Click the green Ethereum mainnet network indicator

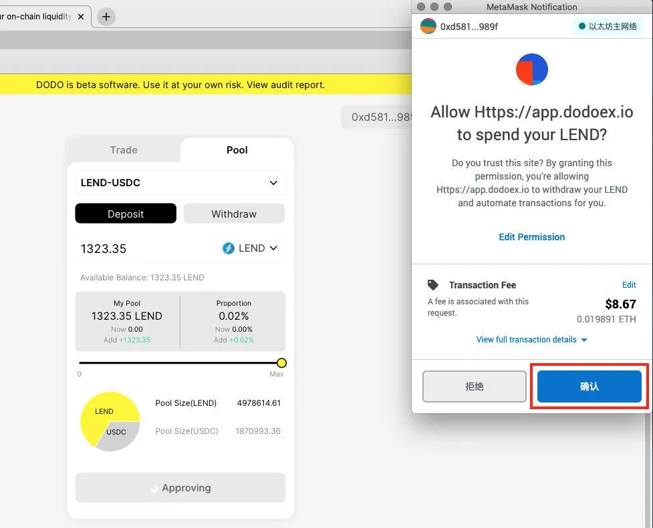click(x=608, y=27)
